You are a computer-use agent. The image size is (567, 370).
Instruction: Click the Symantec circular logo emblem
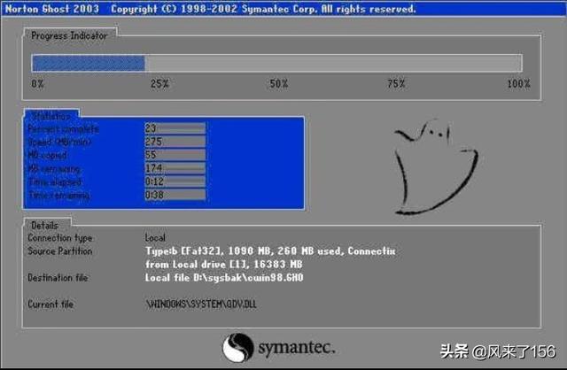coord(239,345)
